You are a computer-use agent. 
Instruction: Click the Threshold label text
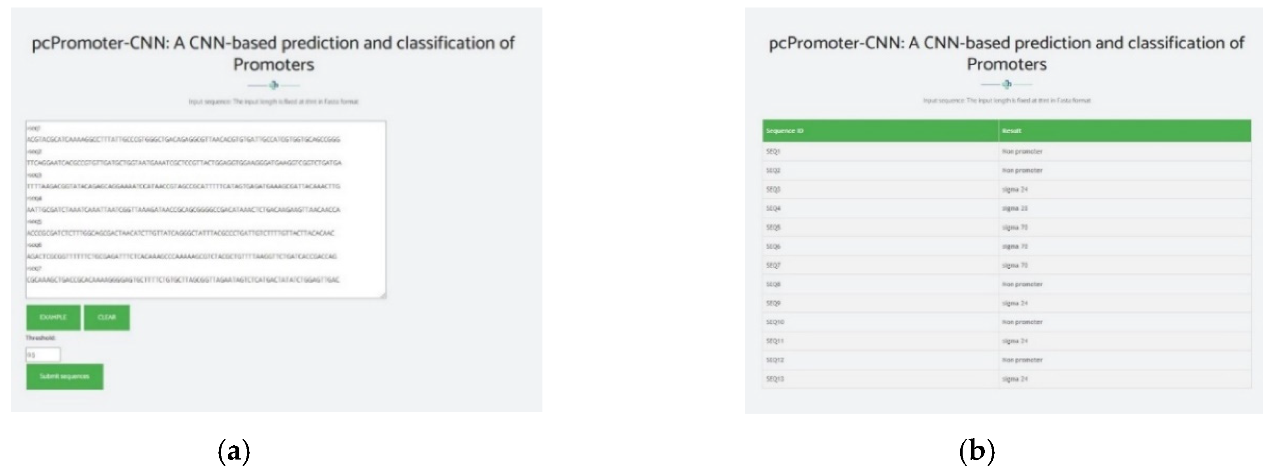(40, 338)
